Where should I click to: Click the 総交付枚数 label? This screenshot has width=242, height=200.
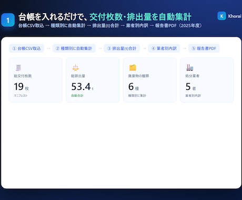click(x=23, y=76)
